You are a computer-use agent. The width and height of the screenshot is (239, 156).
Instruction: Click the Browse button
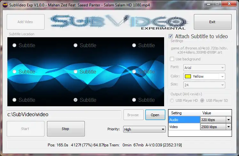[133, 115]
